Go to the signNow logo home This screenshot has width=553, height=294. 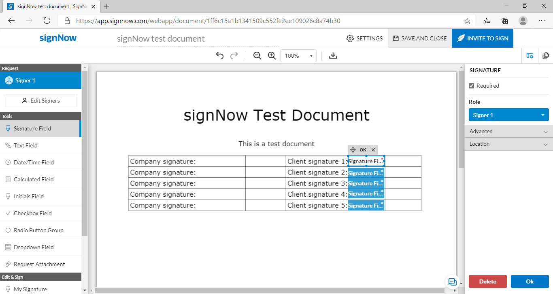click(58, 38)
